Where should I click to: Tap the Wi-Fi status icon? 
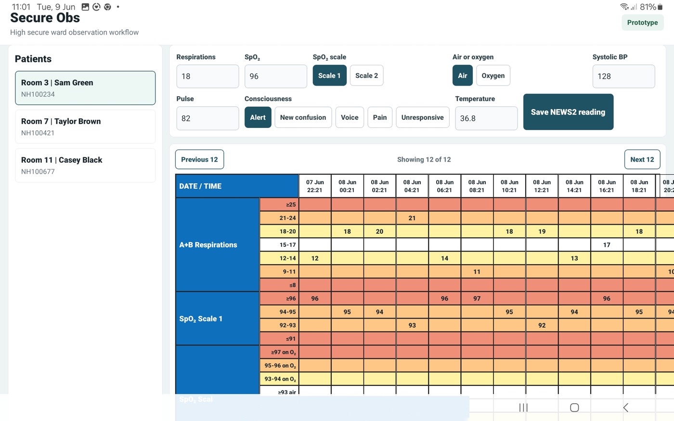coord(624,7)
